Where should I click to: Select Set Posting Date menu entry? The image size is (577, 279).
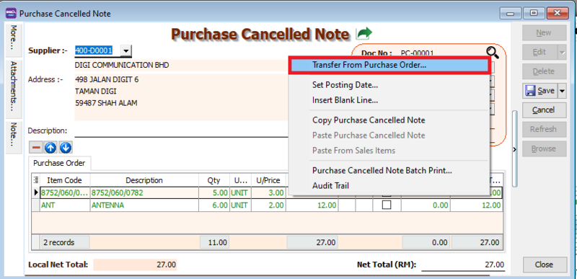(x=345, y=85)
